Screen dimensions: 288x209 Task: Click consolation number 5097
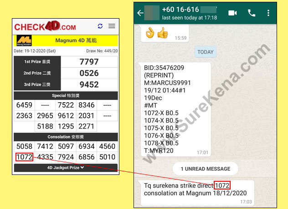coord(66,146)
